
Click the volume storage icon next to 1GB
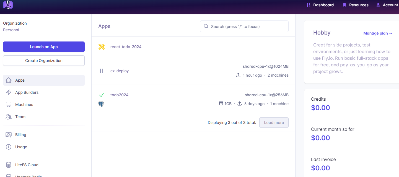tap(221, 104)
